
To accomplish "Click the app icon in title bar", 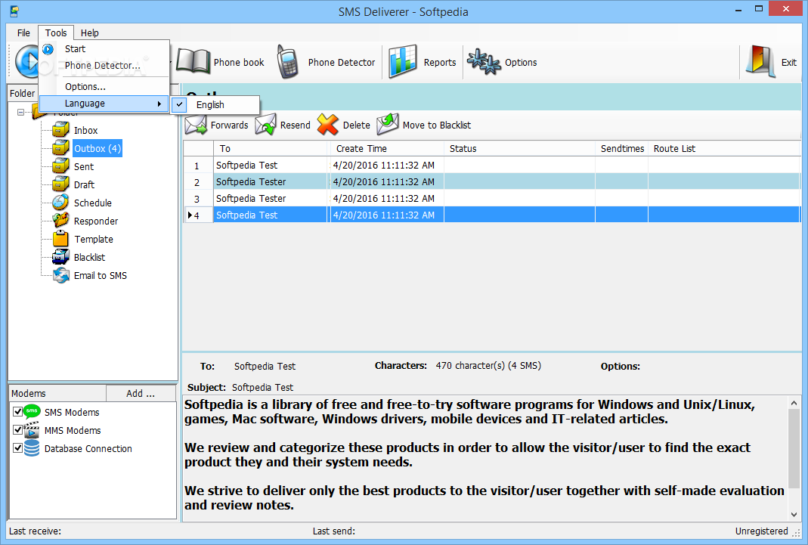I will tap(14, 11).
